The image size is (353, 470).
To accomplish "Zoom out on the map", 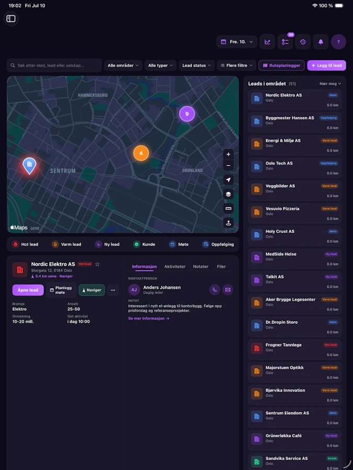I will (229, 166).
